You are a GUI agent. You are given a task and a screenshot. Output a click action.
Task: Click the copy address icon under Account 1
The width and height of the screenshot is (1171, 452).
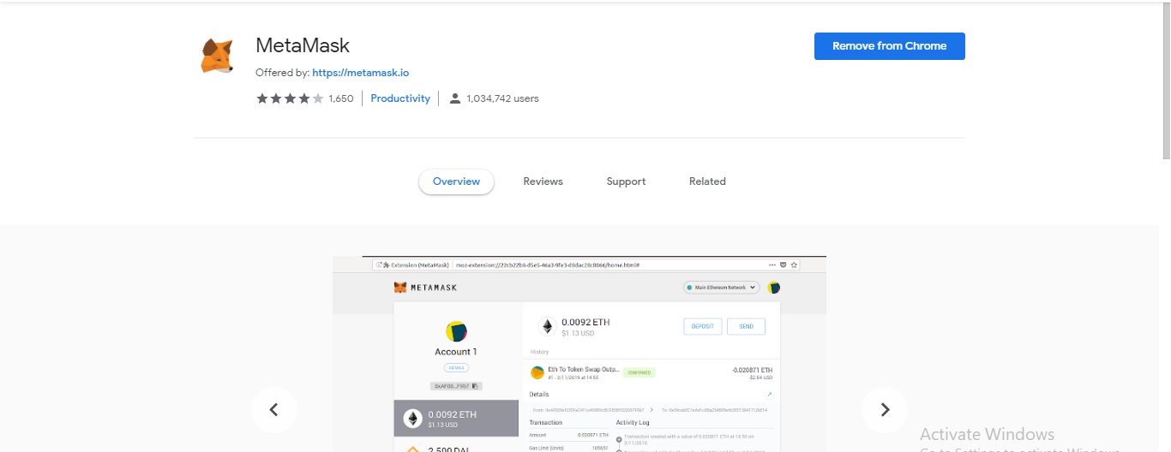(x=475, y=386)
